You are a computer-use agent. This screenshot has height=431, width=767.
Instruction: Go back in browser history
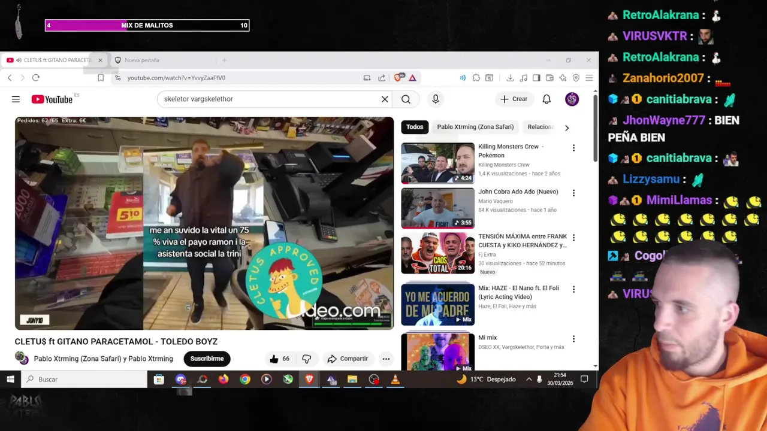(x=10, y=78)
